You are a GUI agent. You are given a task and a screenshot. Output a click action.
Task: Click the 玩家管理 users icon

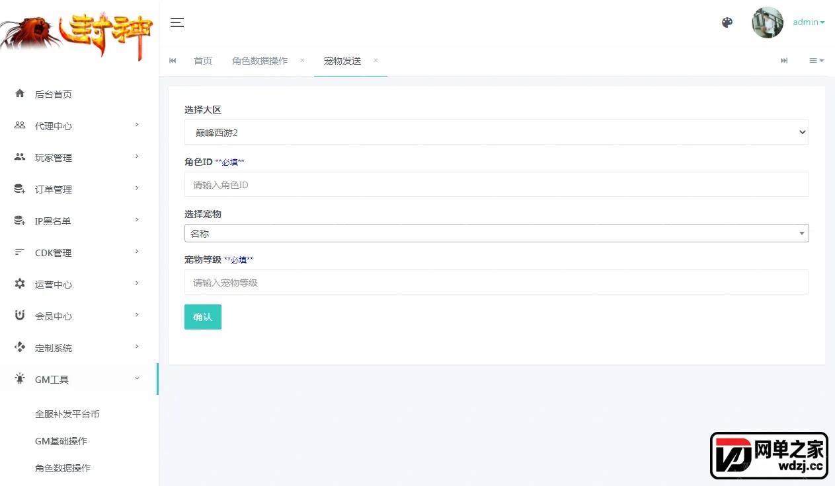click(x=20, y=157)
